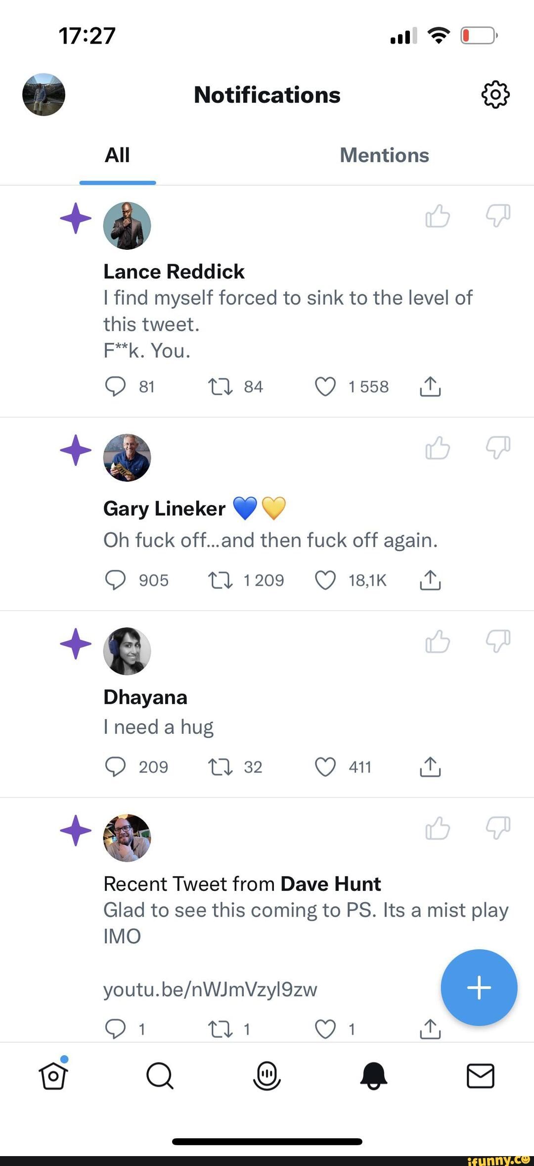
Task: Open the Home timeline icon
Action: (x=52, y=1075)
